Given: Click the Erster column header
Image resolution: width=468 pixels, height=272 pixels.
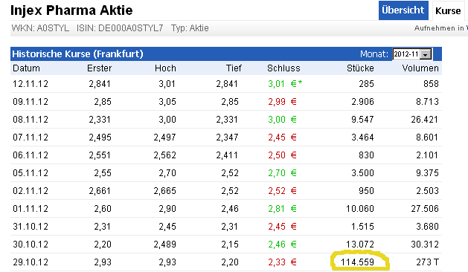Looking at the screenshot, I should point(100,68).
